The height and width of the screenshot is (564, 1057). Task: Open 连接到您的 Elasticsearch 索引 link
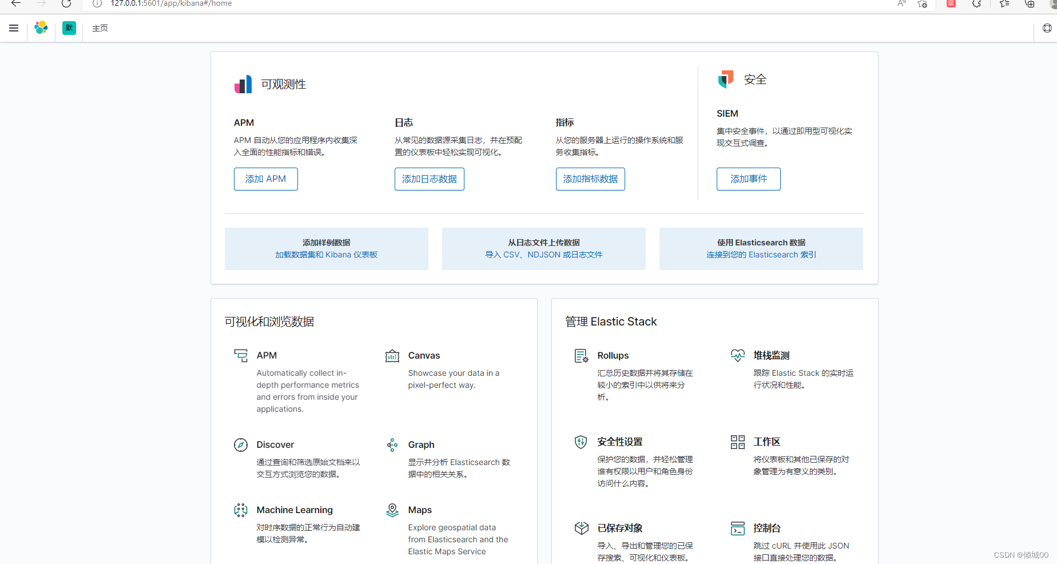[x=761, y=255]
